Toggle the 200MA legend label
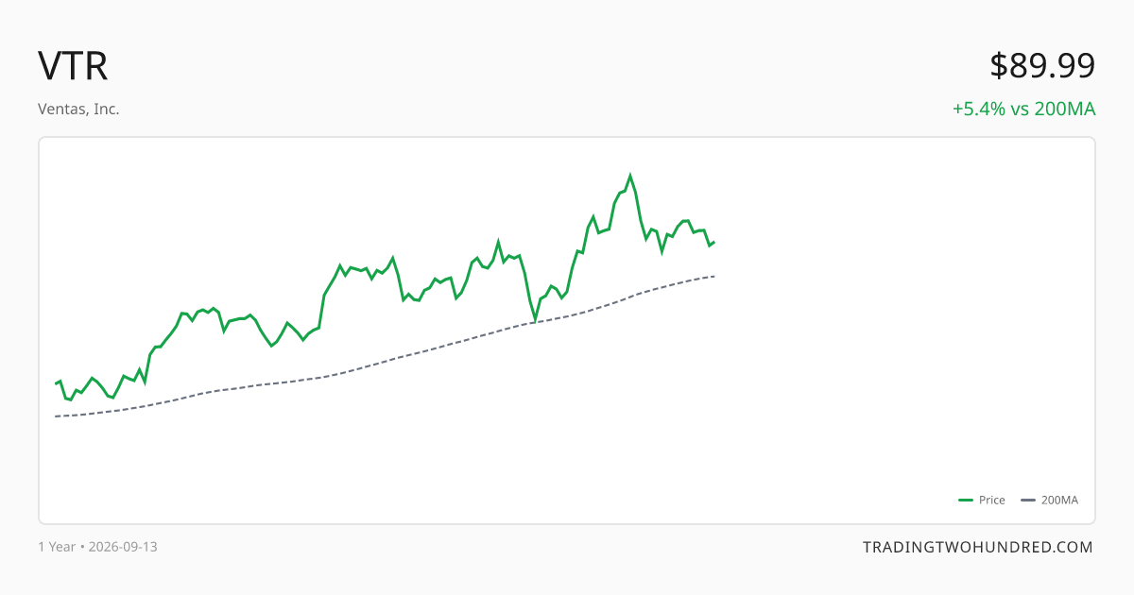 (x=1059, y=501)
